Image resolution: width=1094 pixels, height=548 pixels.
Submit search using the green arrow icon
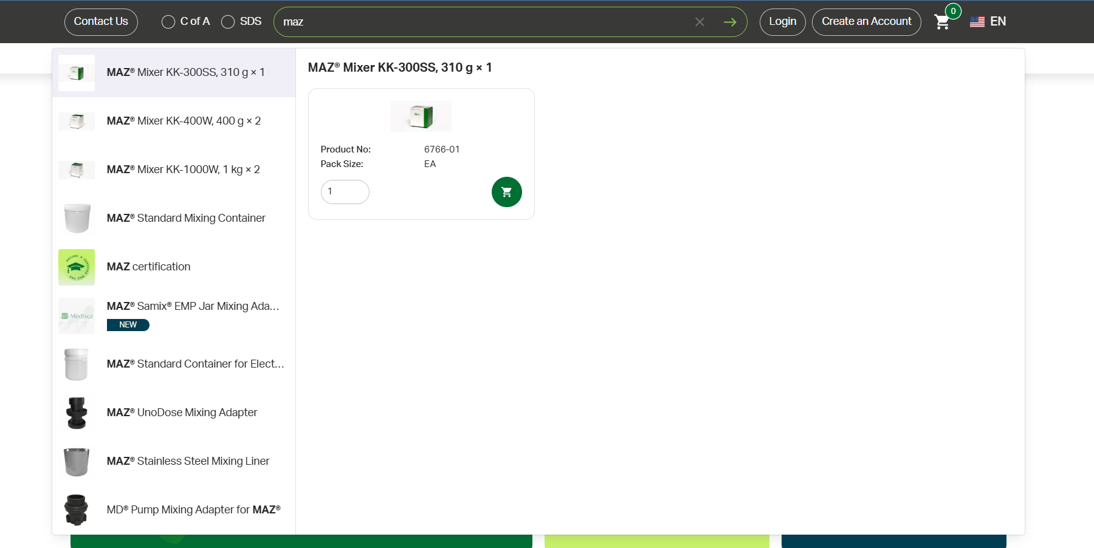(730, 22)
